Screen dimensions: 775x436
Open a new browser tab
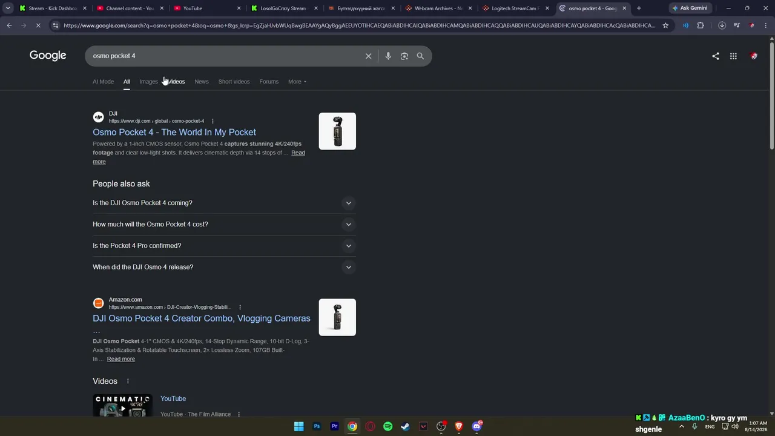click(639, 8)
